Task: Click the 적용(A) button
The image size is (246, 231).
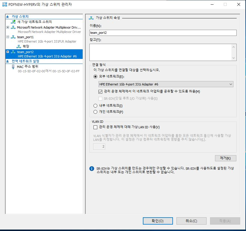Action: tap(225, 221)
